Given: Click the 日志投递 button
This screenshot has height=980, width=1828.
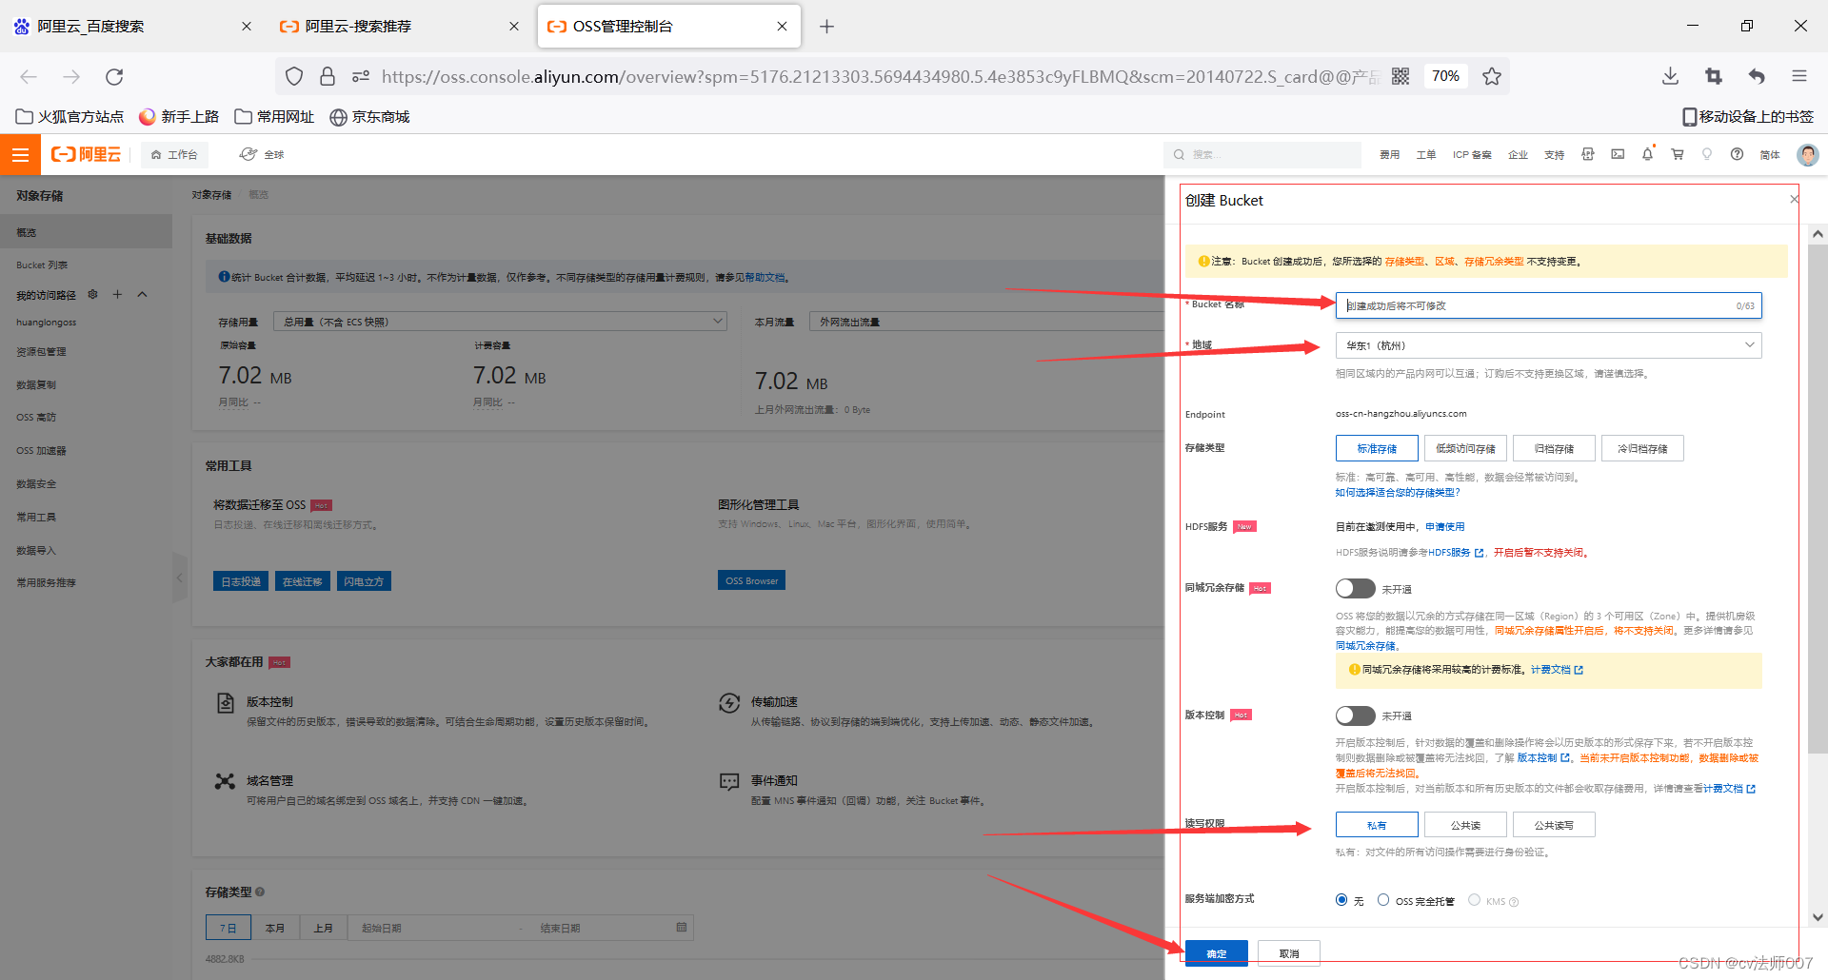Looking at the screenshot, I should tap(241, 581).
